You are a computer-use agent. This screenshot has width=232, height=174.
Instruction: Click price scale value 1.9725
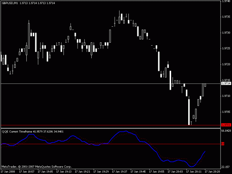(x=226, y=49)
